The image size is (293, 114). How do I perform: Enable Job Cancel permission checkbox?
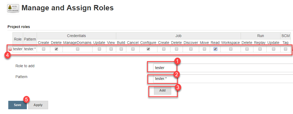[133, 49]
